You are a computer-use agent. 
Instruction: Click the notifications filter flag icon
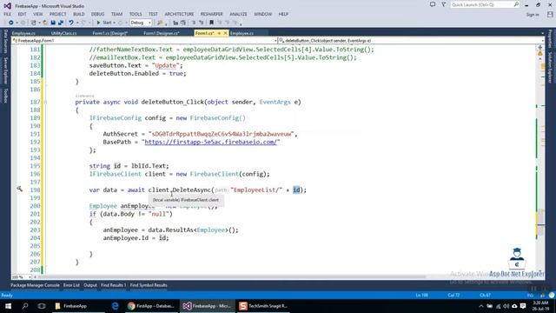point(443,4)
